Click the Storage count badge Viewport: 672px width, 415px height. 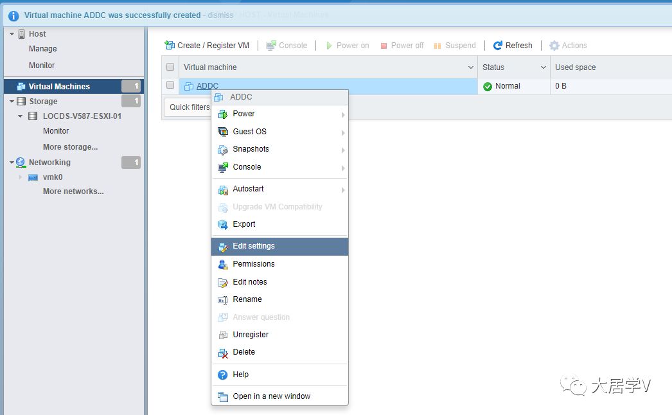point(131,101)
